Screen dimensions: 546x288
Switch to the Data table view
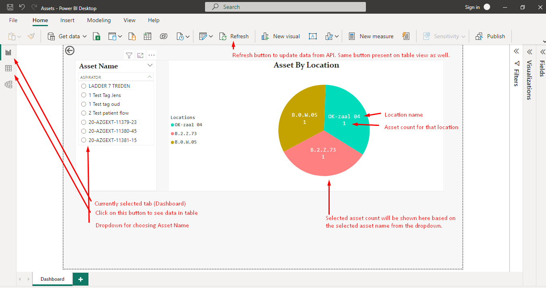coord(8,68)
